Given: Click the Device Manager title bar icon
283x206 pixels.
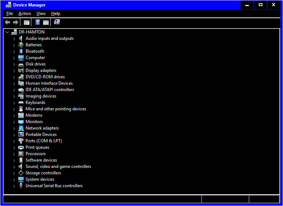Looking at the screenshot, I should (9, 5).
